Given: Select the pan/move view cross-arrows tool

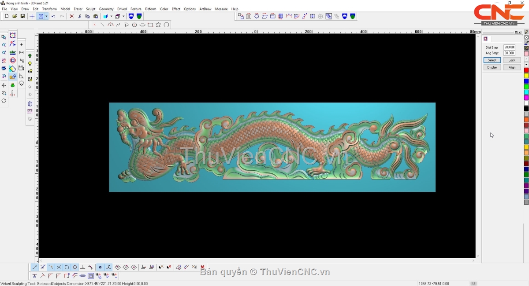Looking at the screenshot, I should pos(4,85).
